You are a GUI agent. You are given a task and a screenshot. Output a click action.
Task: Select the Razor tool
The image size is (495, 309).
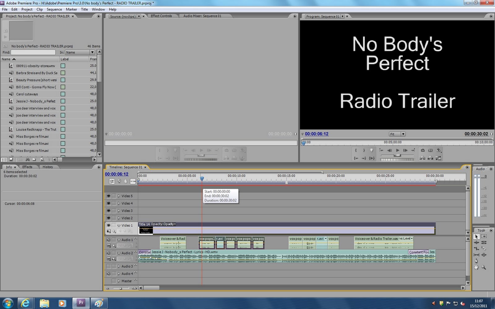tap(484, 248)
